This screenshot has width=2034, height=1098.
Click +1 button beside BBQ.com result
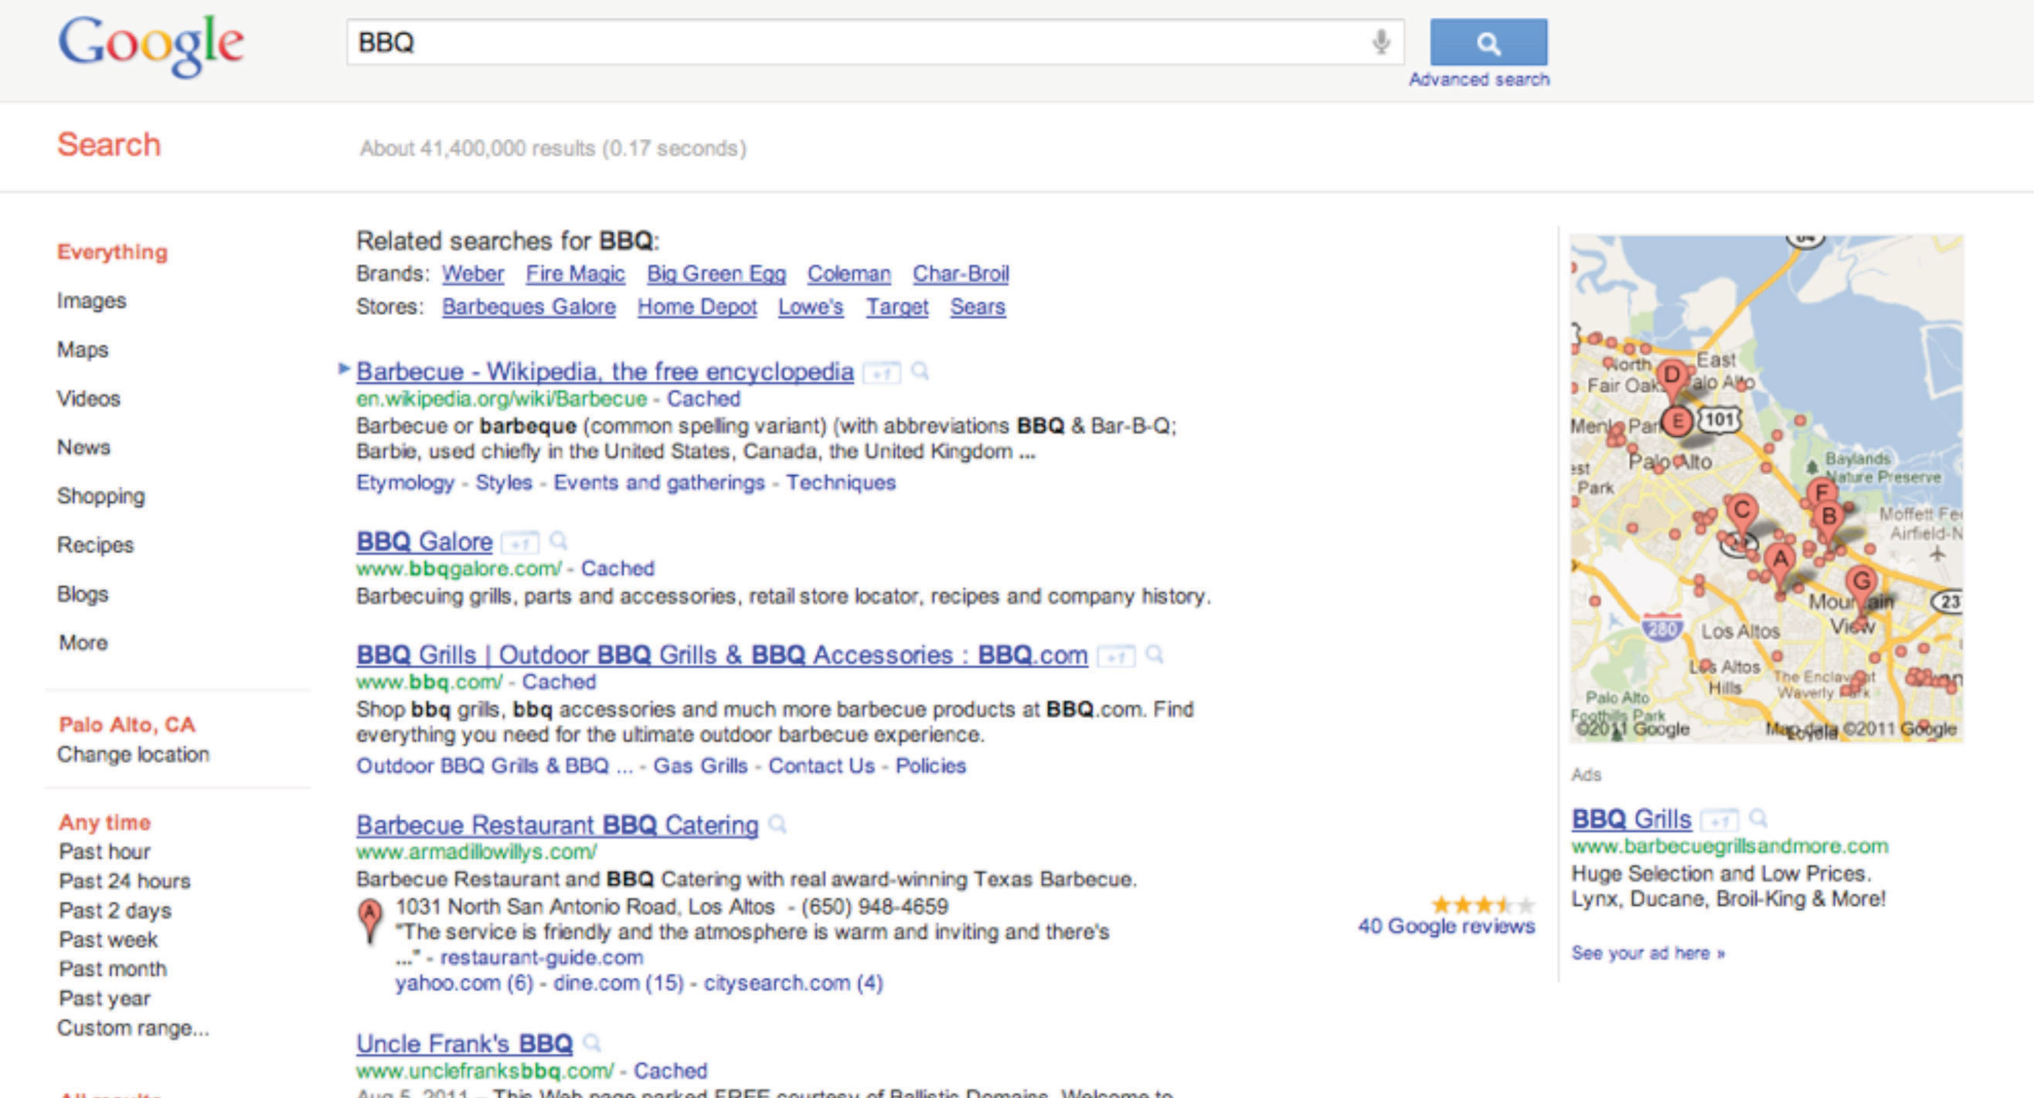(1116, 656)
